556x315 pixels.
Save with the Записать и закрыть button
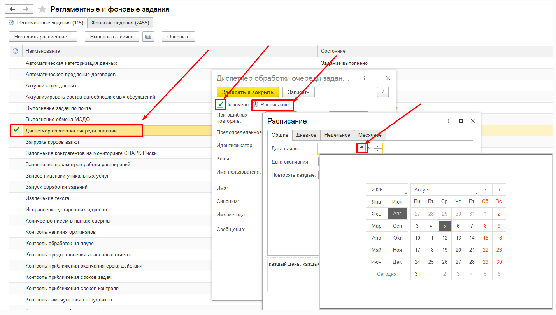248,92
